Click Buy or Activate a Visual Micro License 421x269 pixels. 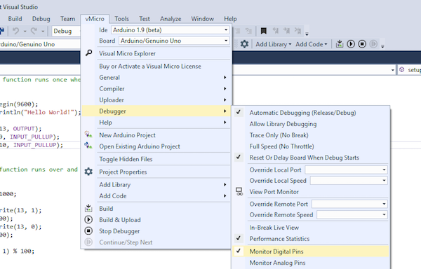pos(150,66)
